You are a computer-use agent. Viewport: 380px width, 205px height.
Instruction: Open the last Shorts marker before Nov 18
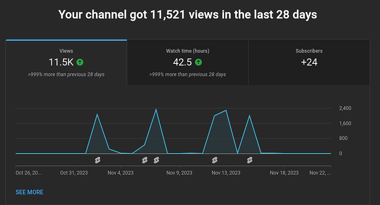click(x=249, y=160)
